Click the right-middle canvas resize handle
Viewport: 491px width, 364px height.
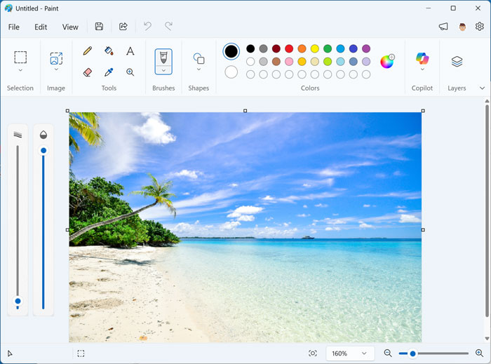(x=423, y=230)
